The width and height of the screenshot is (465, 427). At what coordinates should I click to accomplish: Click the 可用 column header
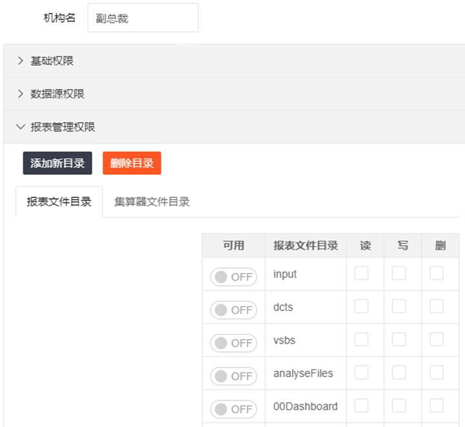point(233,245)
